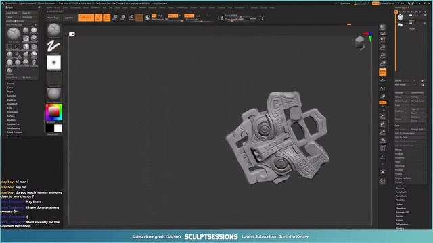Viewport: 433px width, 243px height.
Task: Expand the Create sub-palette in Brush
Action: click(x=11, y=84)
